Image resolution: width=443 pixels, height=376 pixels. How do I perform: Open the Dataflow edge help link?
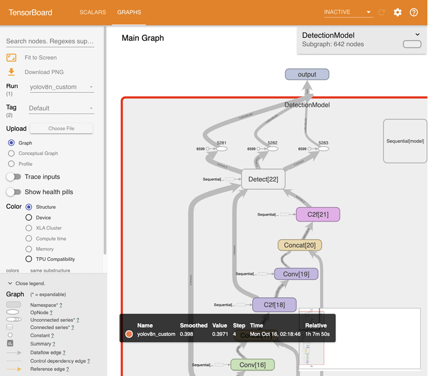pos(64,352)
